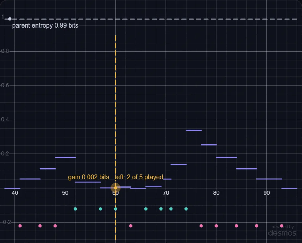
Task: Click the purple gain segment between 84 and 88
Action: [x=246, y=169]
